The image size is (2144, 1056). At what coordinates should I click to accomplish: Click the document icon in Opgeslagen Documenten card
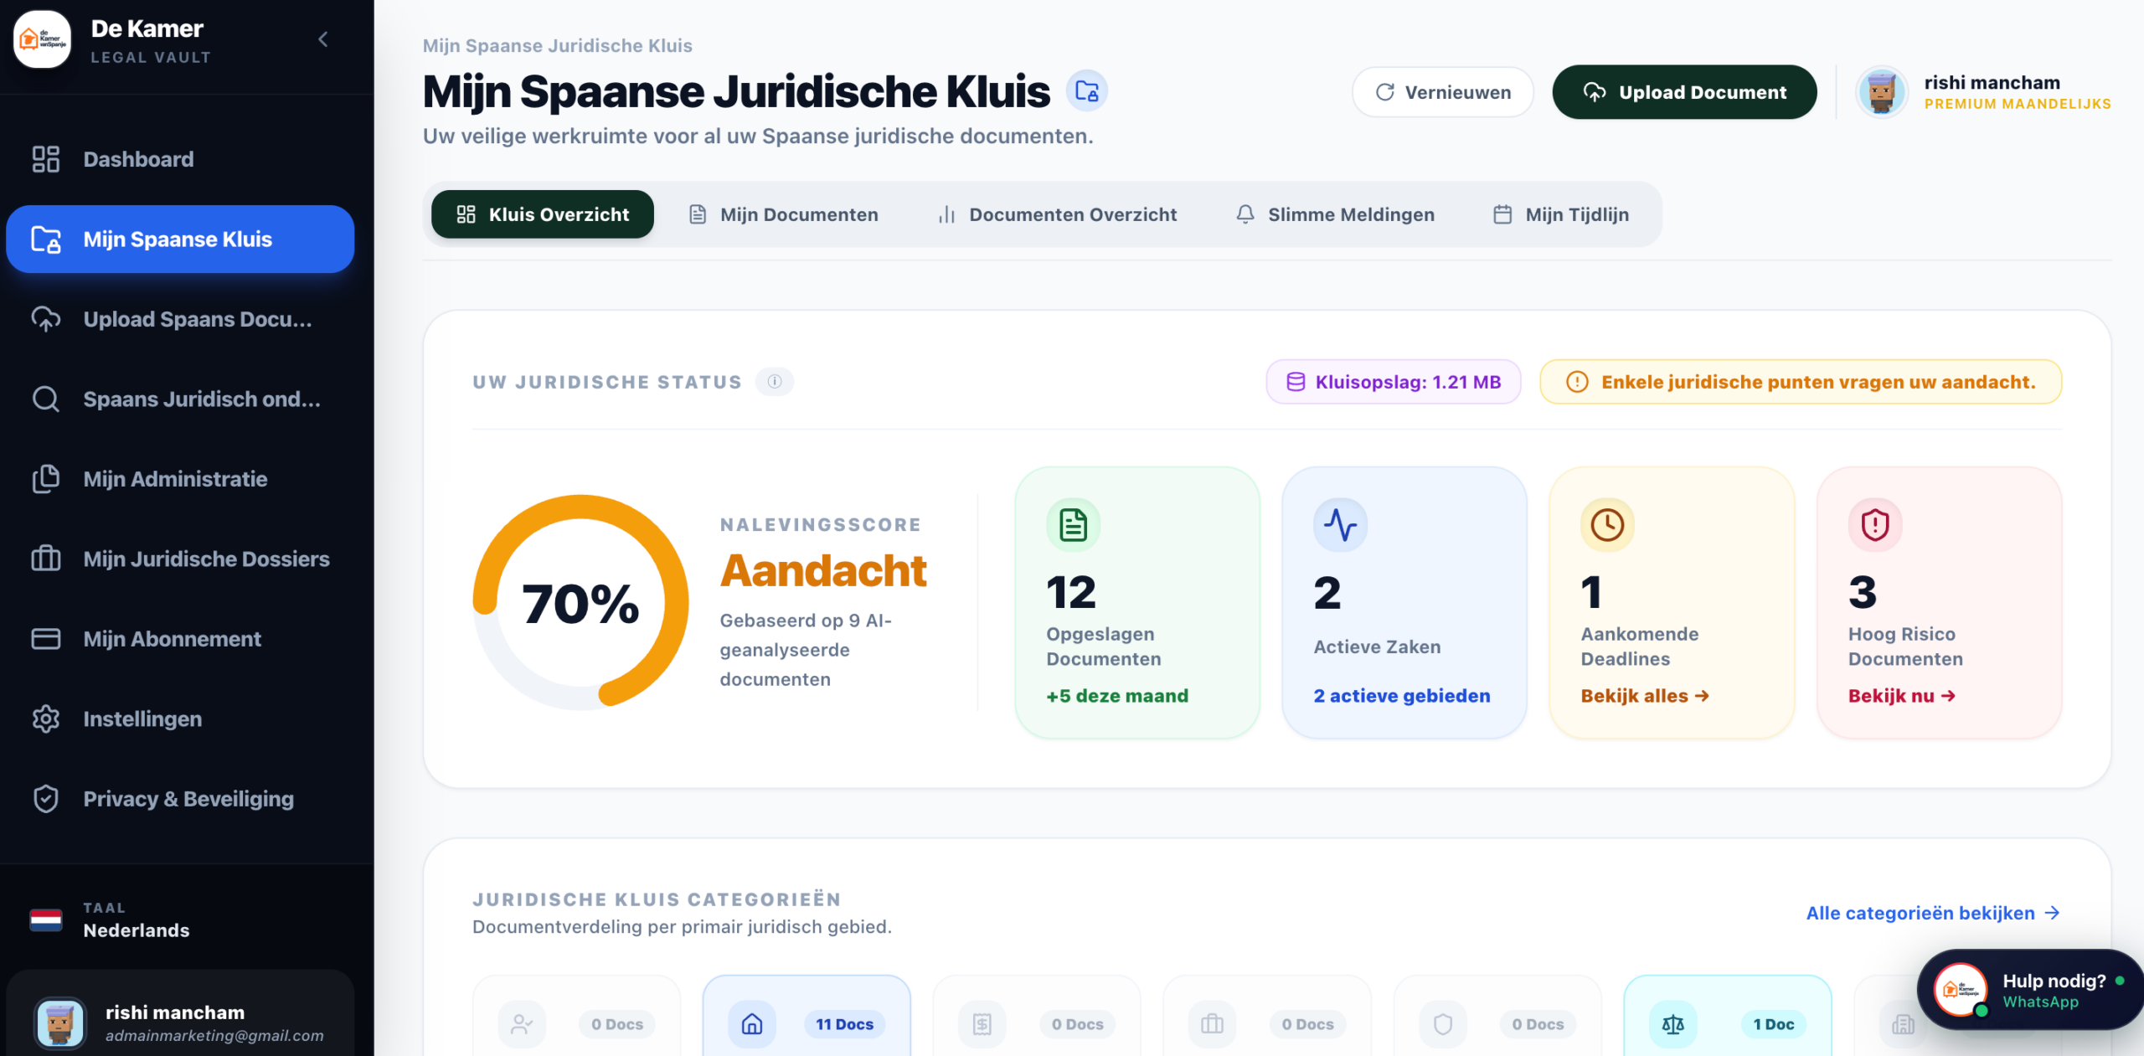[1073, 525]
